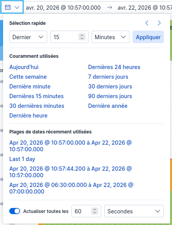Screen dimensions: 172x225
Task: Select Dernière année range
Action: [x=108, y=106]
